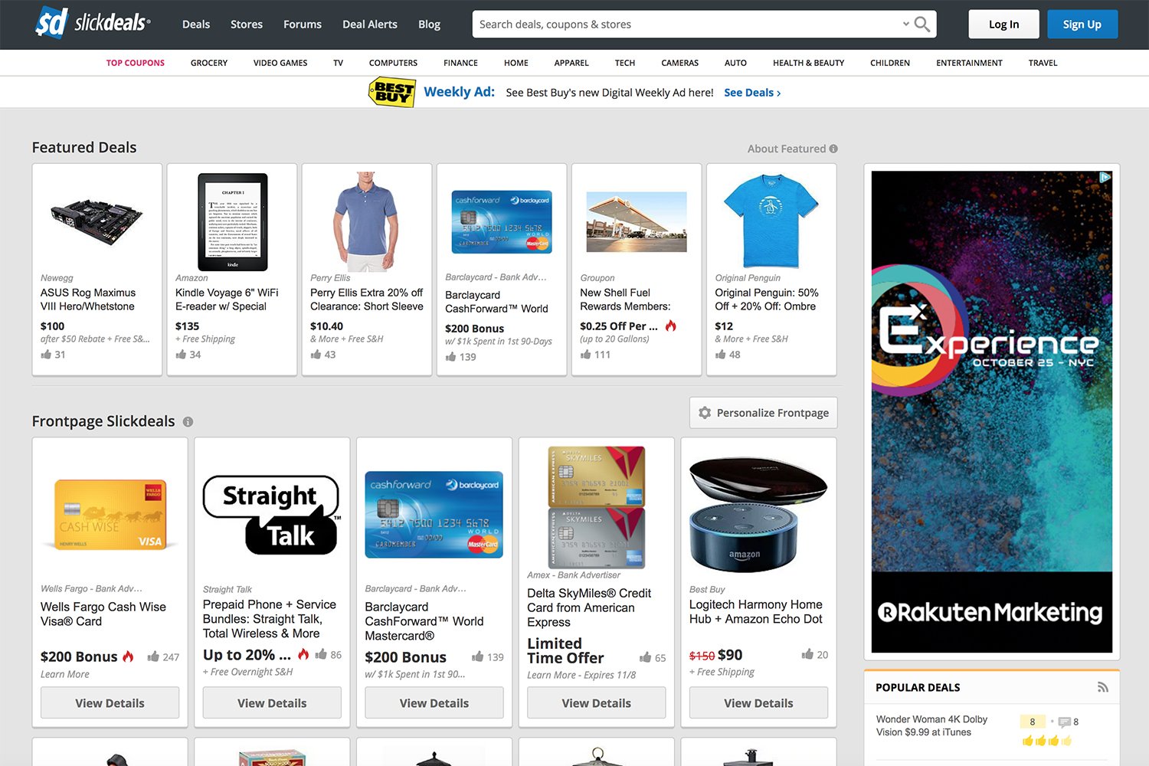Select the Video Games category
Screen dimensions: 1149x766
click(280, 63)
